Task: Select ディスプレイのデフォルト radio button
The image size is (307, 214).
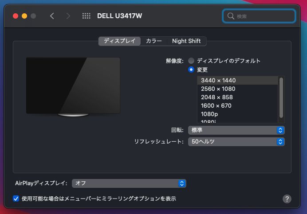Action: point(191,61)
